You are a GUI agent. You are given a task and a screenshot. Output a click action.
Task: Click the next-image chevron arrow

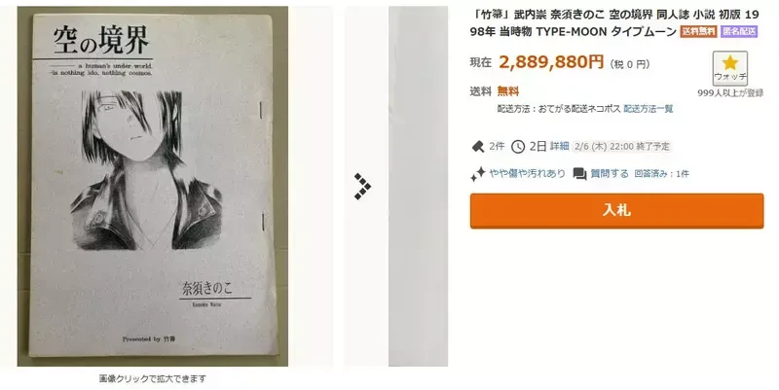click(362, 187)
